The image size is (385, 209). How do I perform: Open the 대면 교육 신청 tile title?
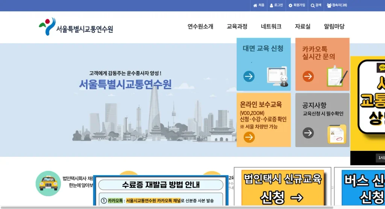[x=263, y=48]
